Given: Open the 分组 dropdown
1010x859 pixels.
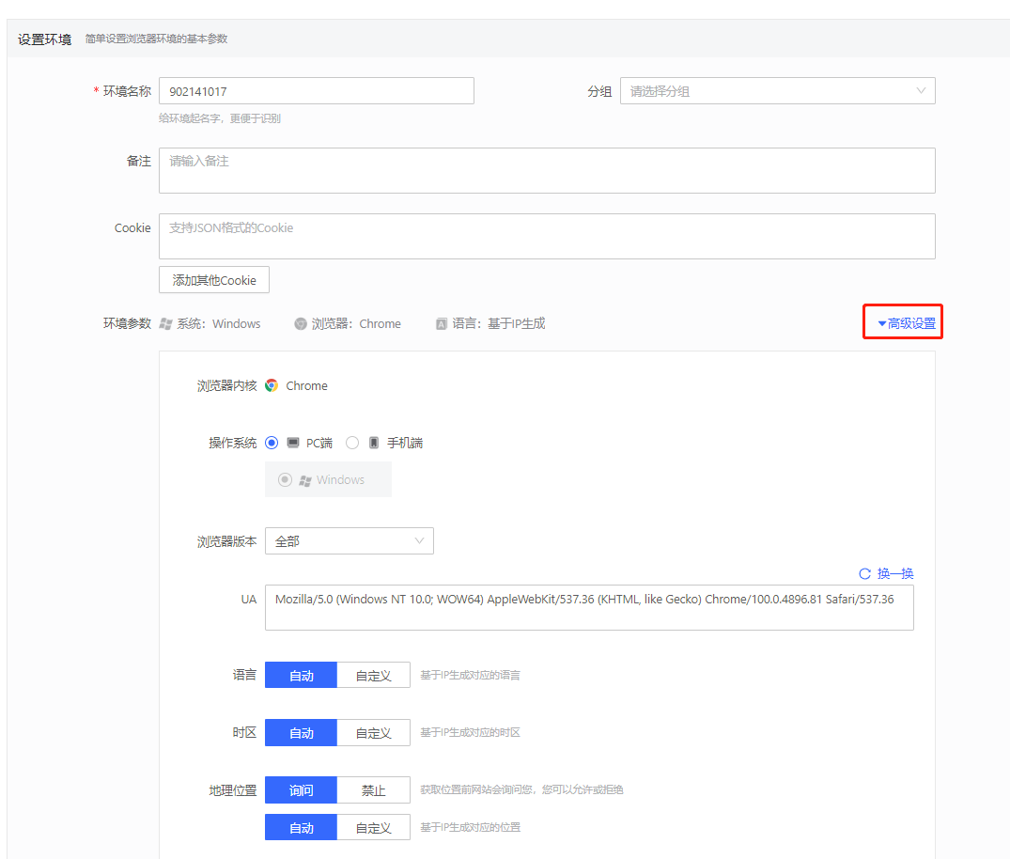Looking at the screenshot, I should coord(777,90).
